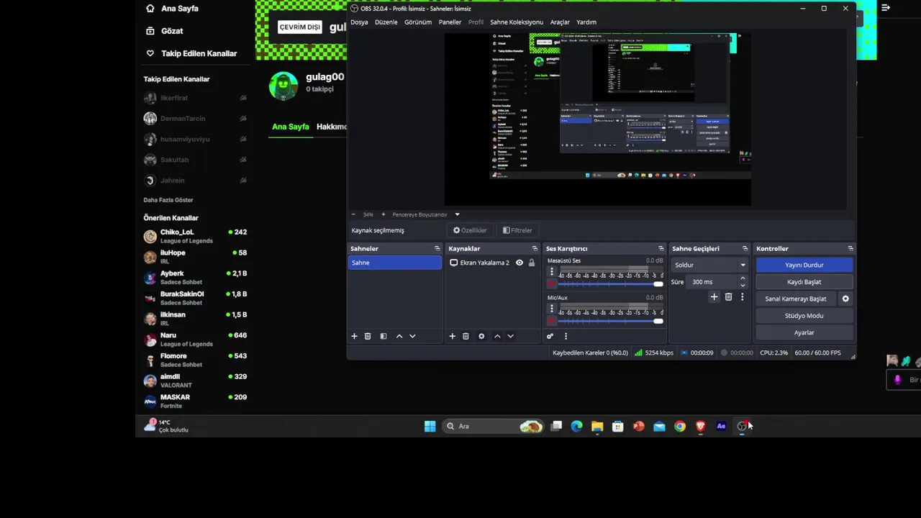The width and height of the screenshot is (921, 518).
Task: Add a new source in Kaynaklar panel
Action: (452, 336)
